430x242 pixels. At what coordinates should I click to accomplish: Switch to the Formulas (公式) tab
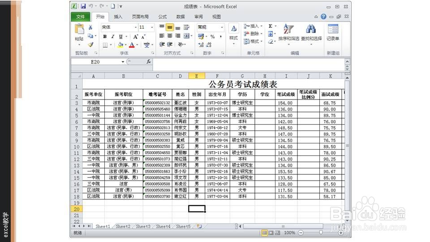point(162,17)
